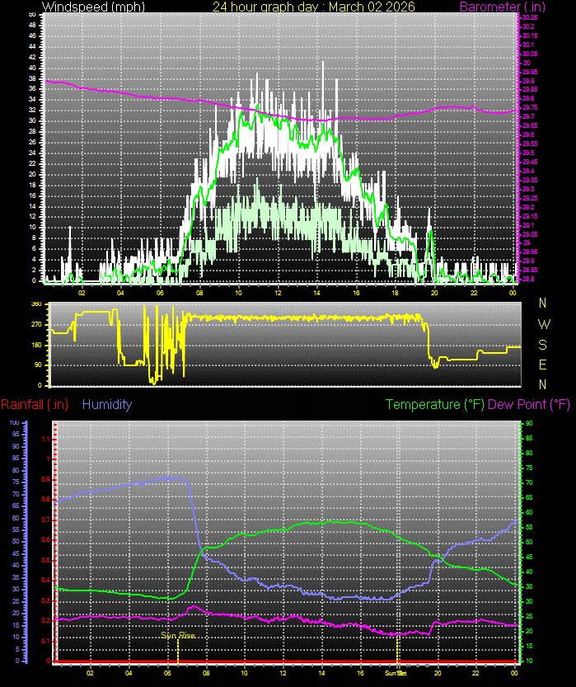The image size is (576, 687).
Task: Click the 'Windspeed (mph)' chart title
Action: [93, 7]
